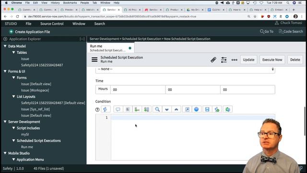The image size is (307, 173).
Task: Bookmark page with the star icon
Action: point(255,17)
